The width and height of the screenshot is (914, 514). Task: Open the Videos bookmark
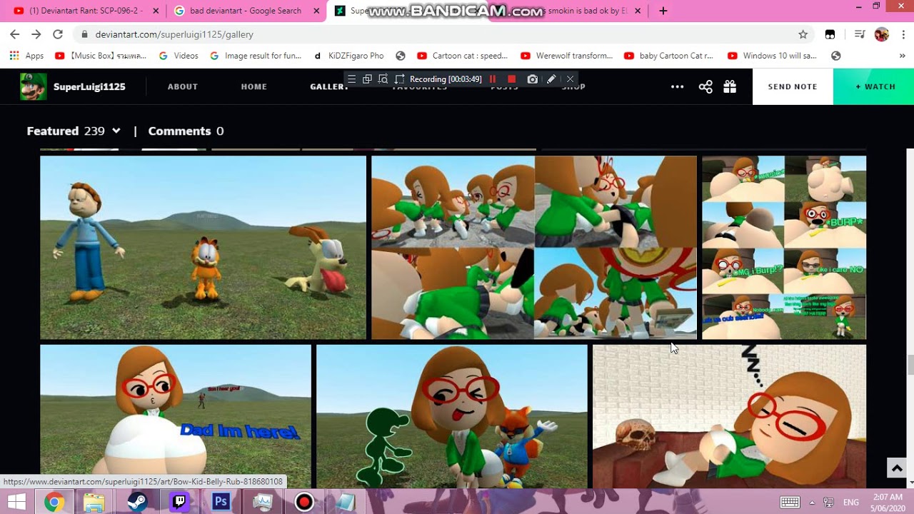[x=179, y=56]
